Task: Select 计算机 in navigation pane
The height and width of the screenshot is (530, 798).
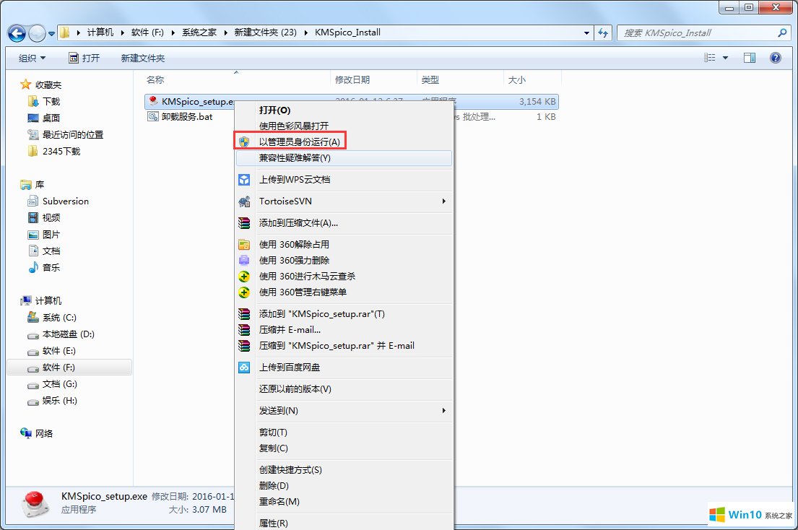Action: 41,300
